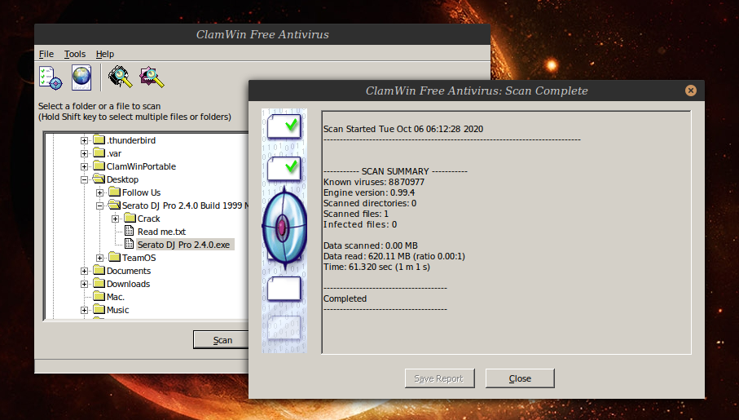The height and width of the screenshot is (420, 739).
Task: Expand the TeamOS folder node
Action: point(99,258)
